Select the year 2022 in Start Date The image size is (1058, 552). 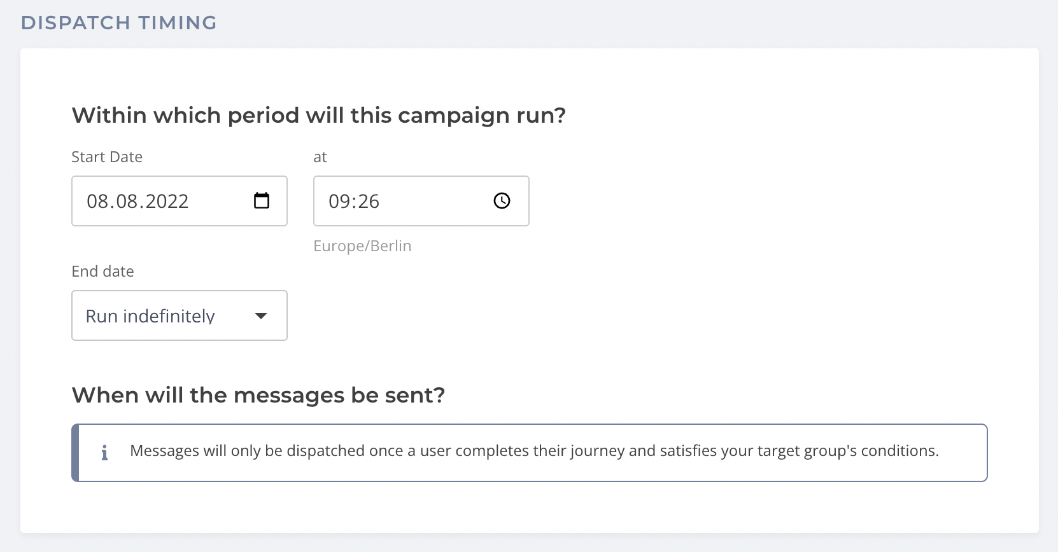[167, 202]
